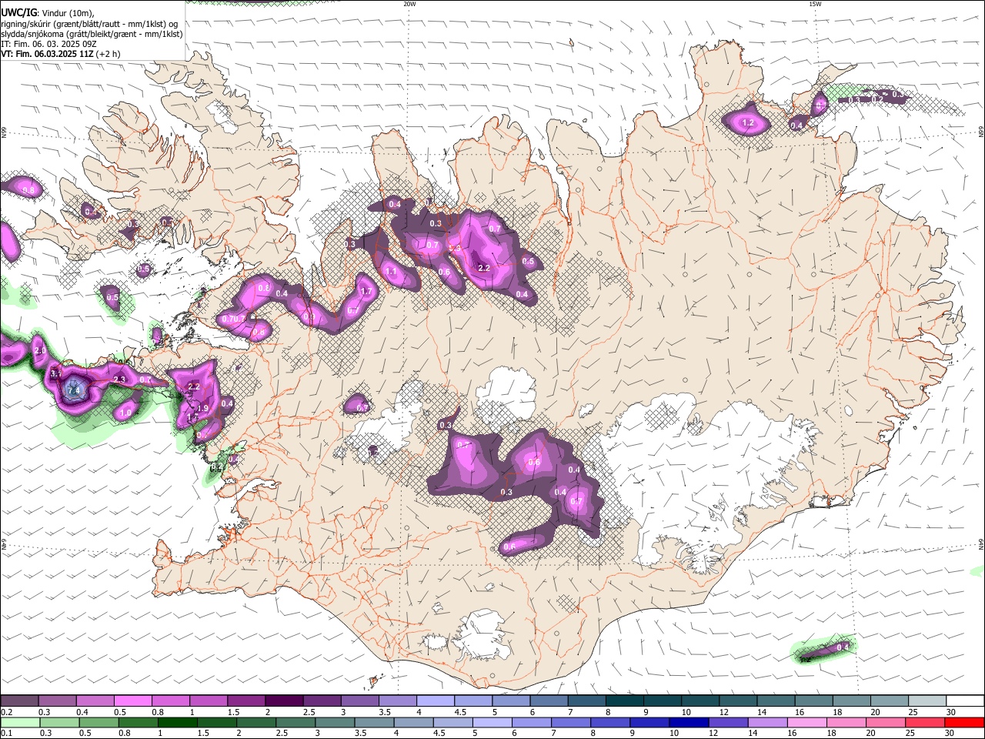The image size is (985, 739).
Task: Click the 15W longitude label
Action: pos(815,4)
